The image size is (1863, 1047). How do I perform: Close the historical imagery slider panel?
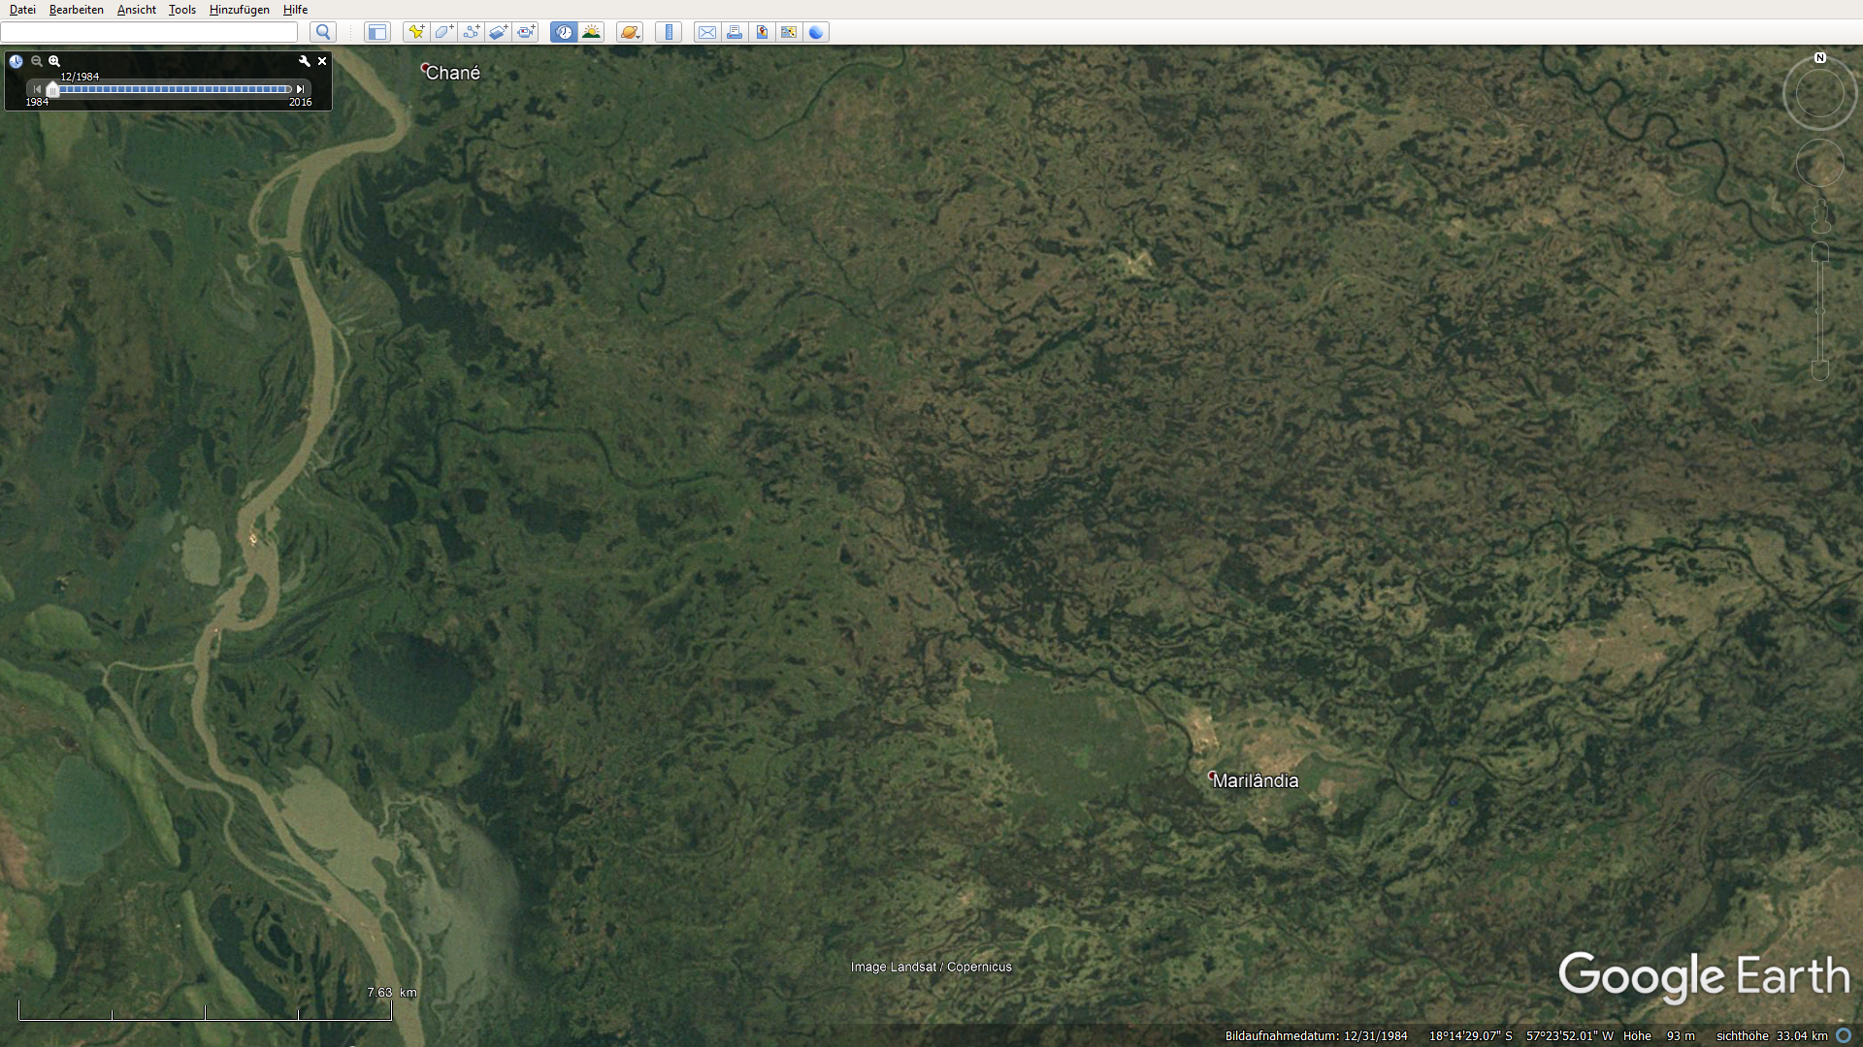[x=322, y=61]
